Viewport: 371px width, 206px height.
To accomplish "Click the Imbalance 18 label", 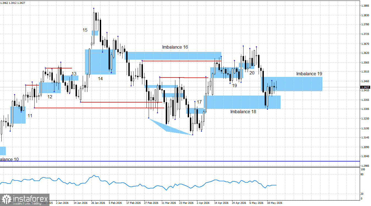I will pos(243,112).
